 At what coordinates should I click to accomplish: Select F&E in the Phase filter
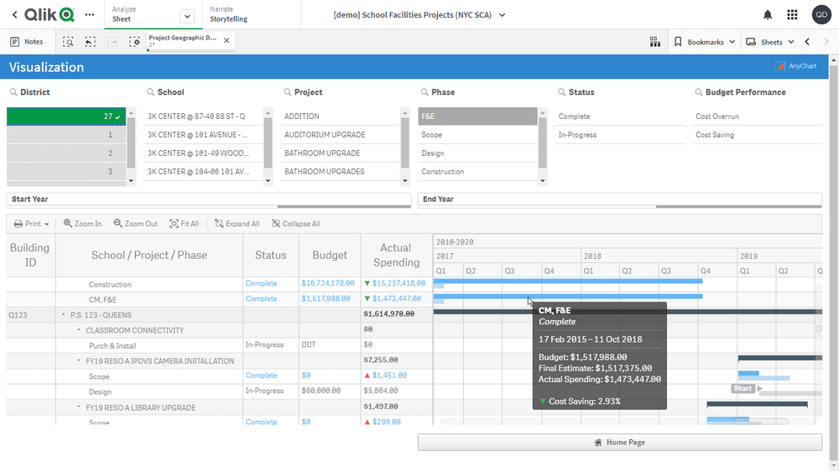477,116
